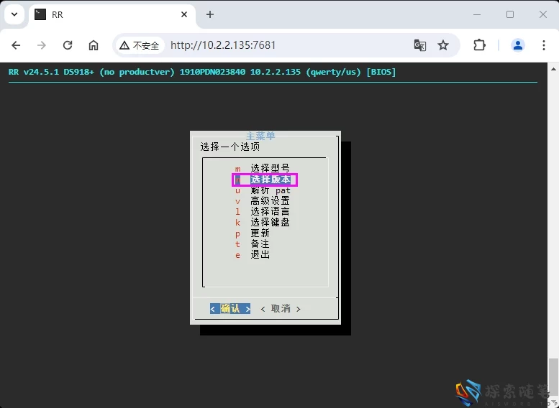
Task: Click the browser forward arrow
Action: 42,45
